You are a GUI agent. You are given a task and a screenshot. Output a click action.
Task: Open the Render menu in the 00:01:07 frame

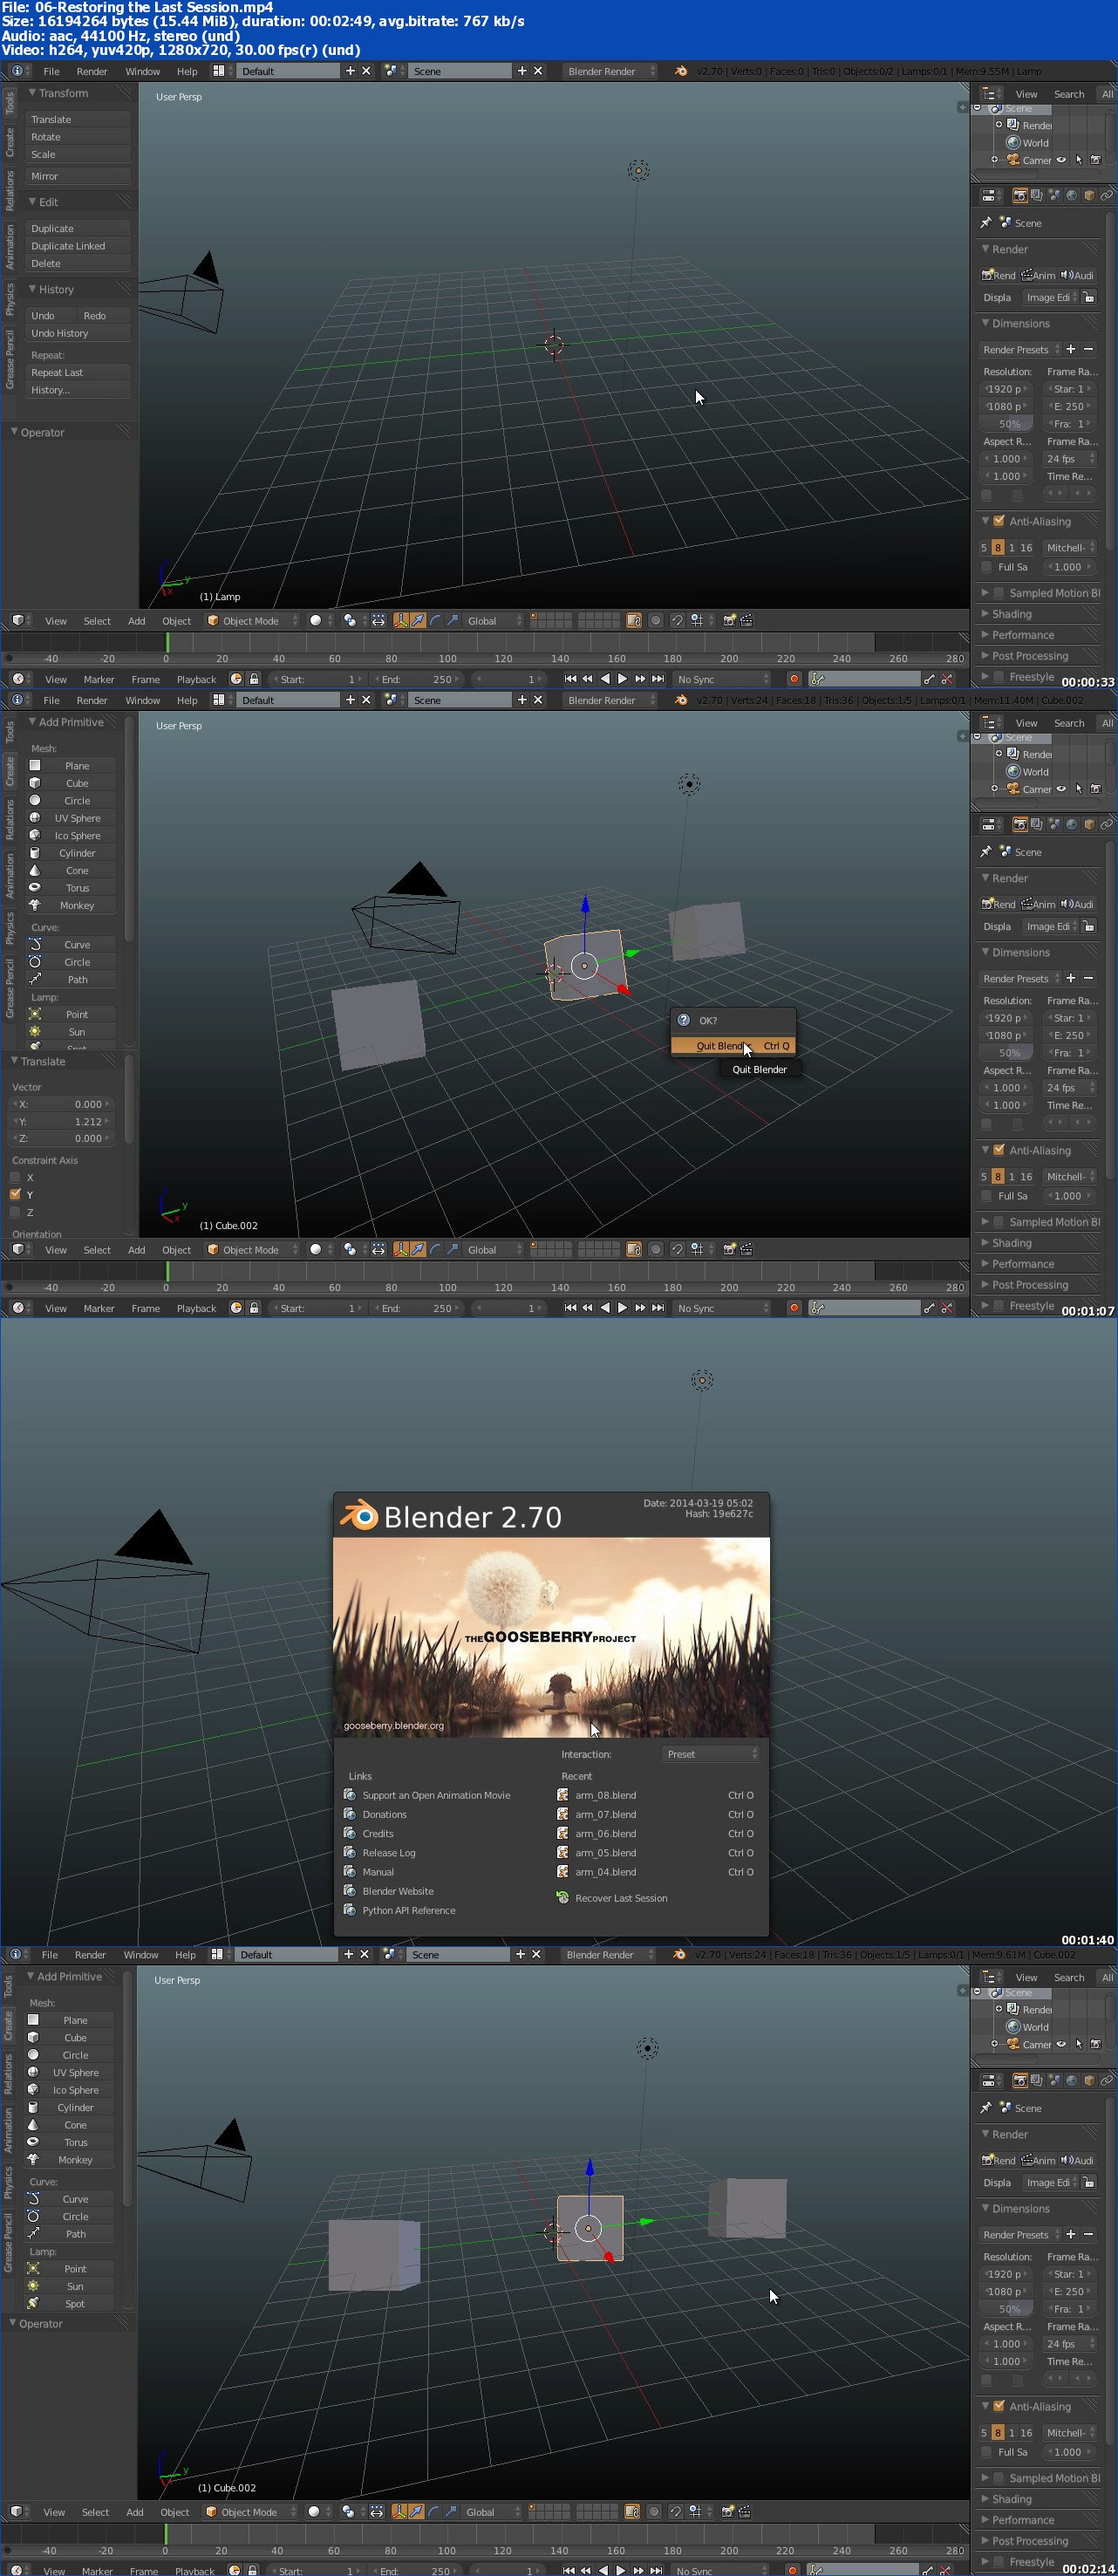click(92, 700)
